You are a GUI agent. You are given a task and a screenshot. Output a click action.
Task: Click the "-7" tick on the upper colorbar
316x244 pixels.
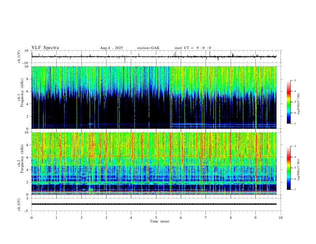pyautogui.click(x=294, y=124)
